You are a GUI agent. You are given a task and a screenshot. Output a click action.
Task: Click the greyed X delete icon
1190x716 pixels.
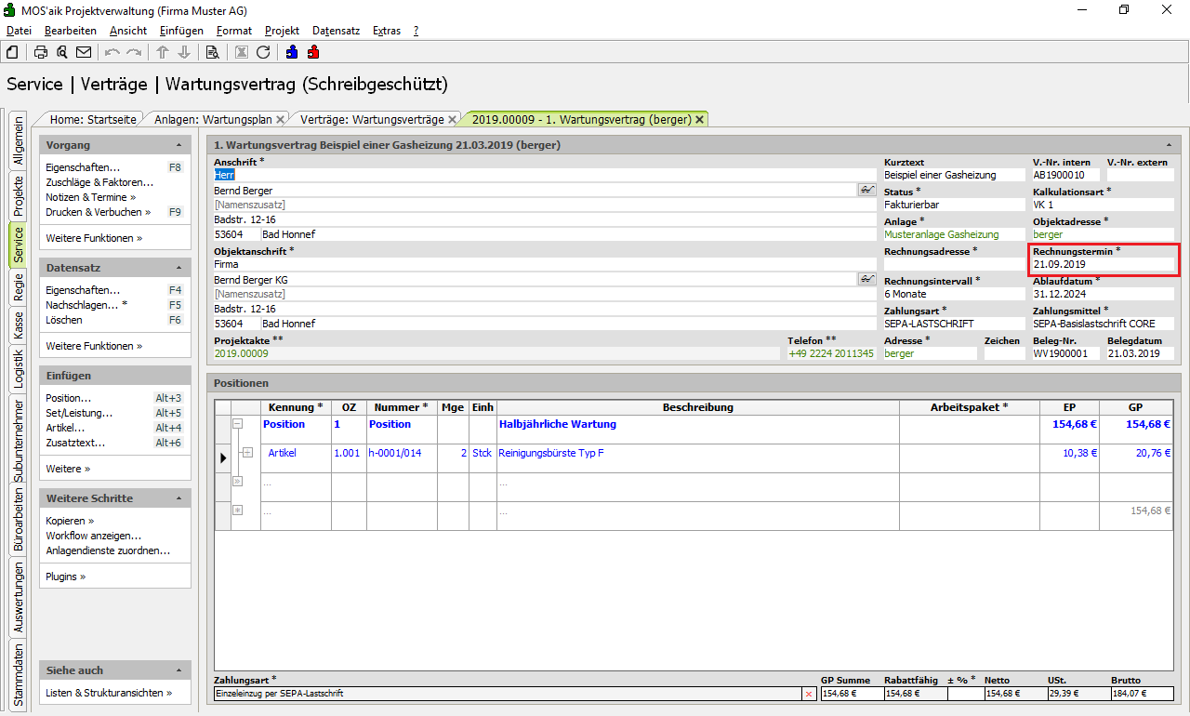[x=242, y=52]
